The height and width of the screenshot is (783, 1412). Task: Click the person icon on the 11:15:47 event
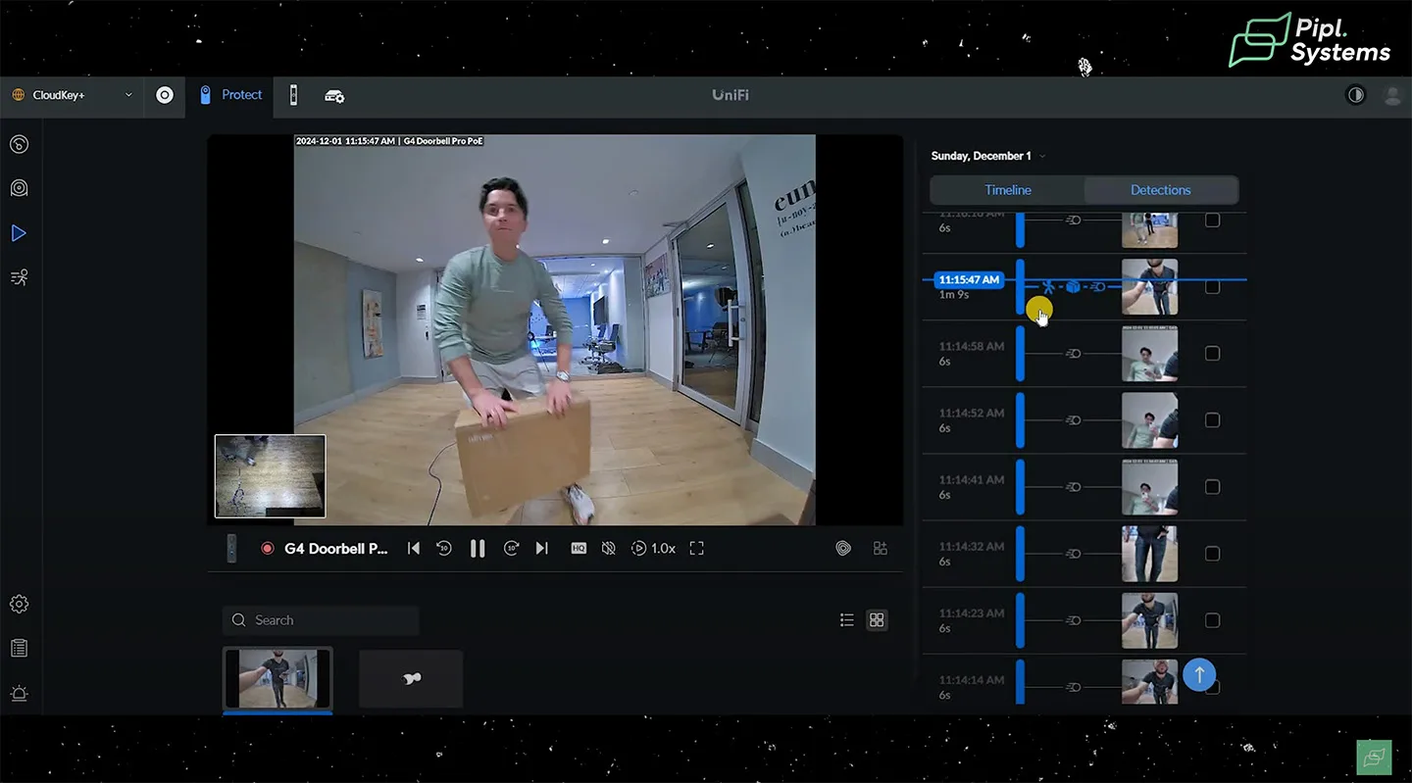[x=1048, y=287]
